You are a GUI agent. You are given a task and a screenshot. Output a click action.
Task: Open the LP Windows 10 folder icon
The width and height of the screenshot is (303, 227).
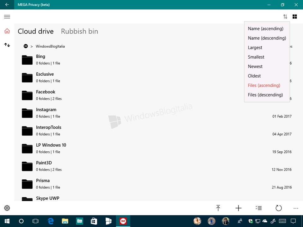tap(27, 148)
